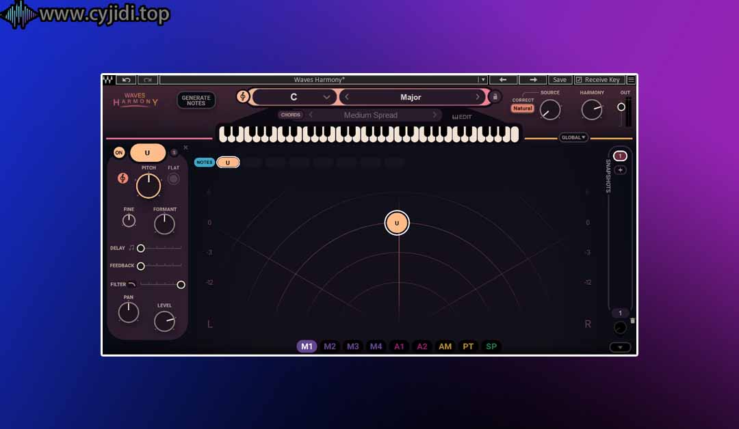Open the Major scale selector
This screenshot has height=429, width=739.
tap(411, 97)
